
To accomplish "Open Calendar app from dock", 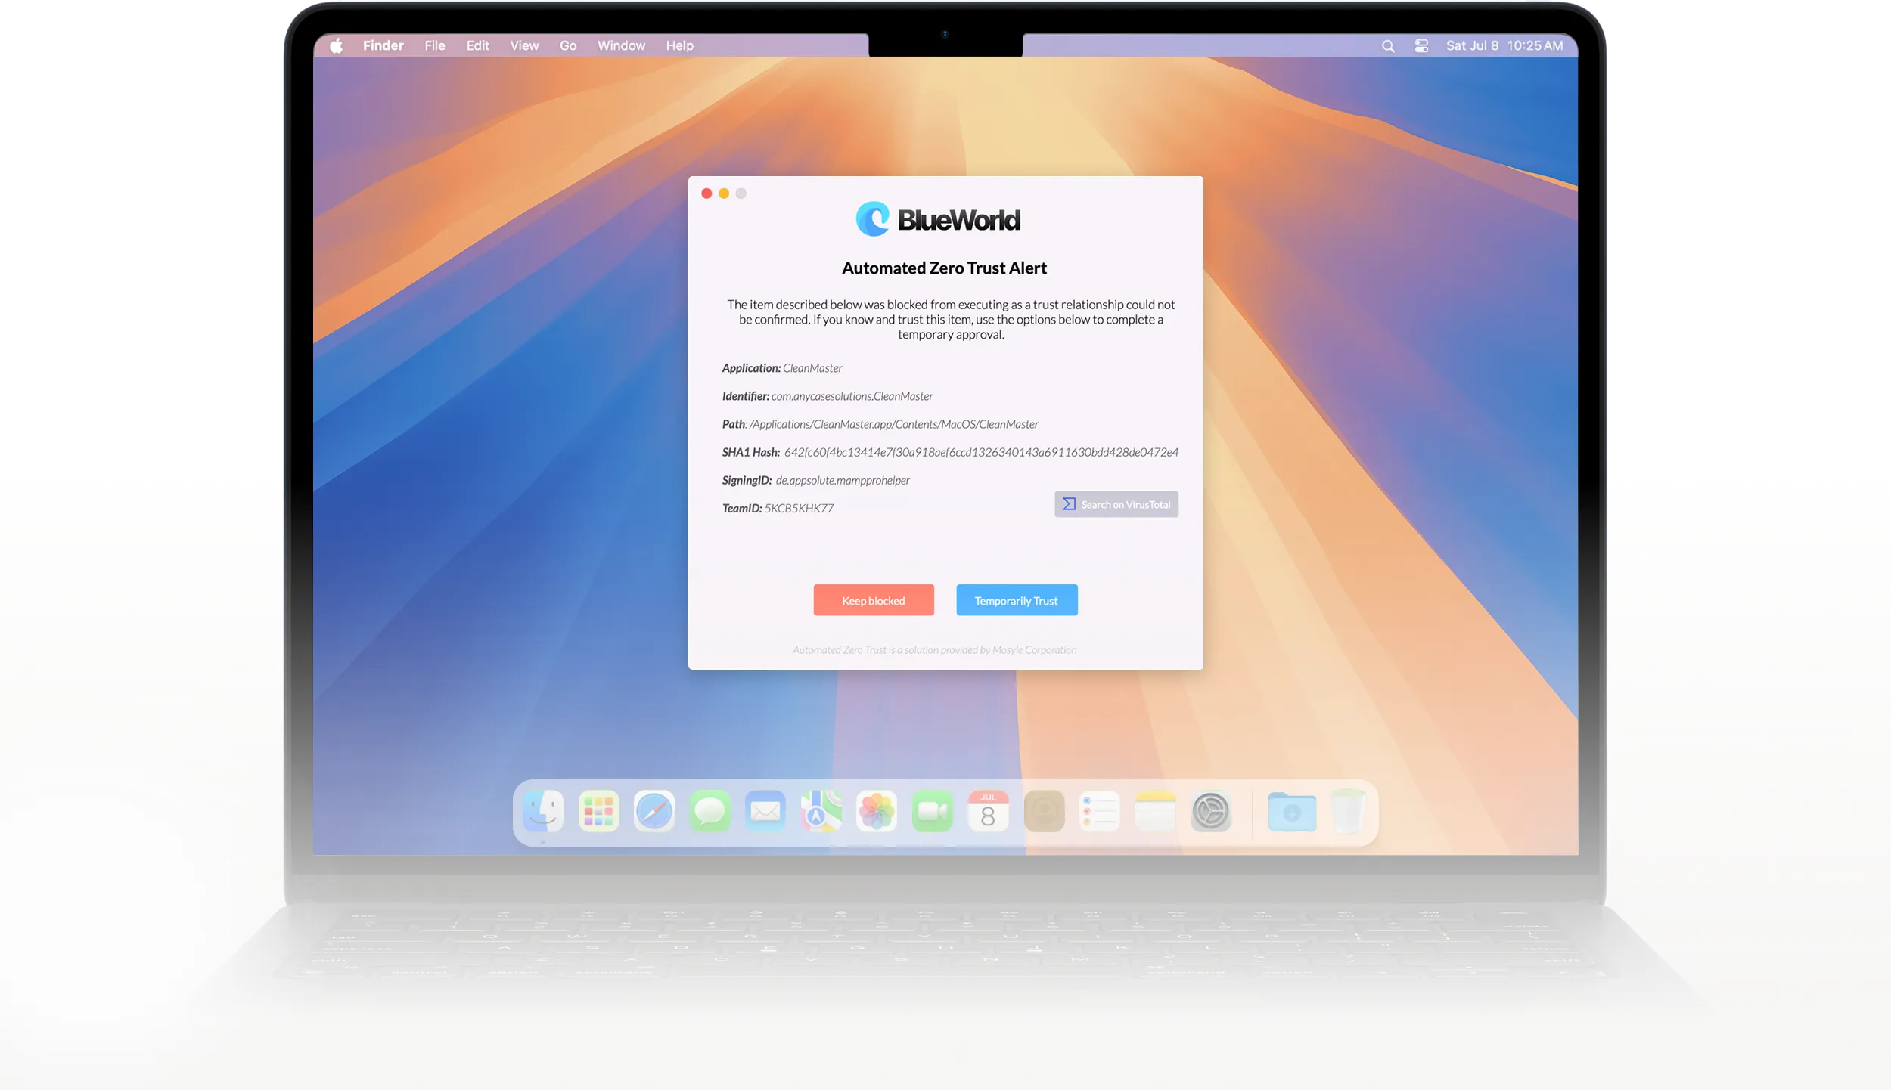I will [989, 811].
